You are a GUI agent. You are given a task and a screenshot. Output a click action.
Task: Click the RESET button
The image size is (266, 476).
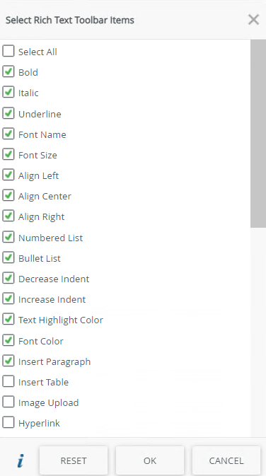tap(74, 460)
